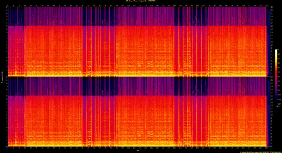Click the credit text in the bottom-right corner
The image size is (282, 153).
coord(260,152)
